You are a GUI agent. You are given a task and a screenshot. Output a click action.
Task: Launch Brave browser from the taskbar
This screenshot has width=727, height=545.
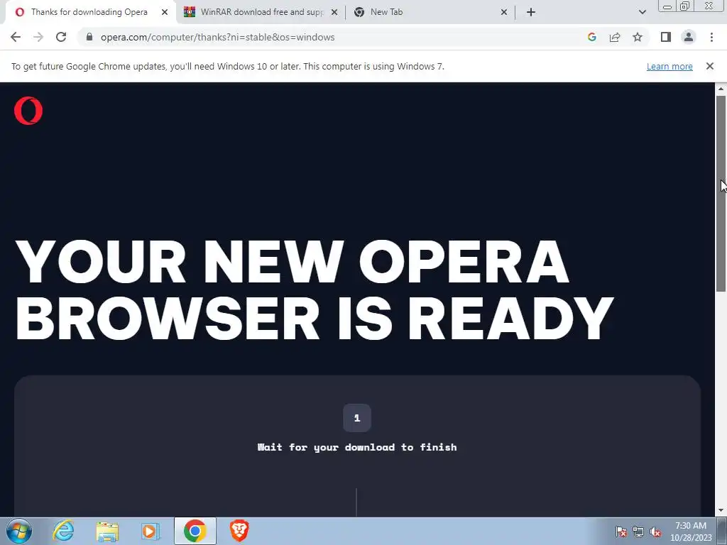239,531
